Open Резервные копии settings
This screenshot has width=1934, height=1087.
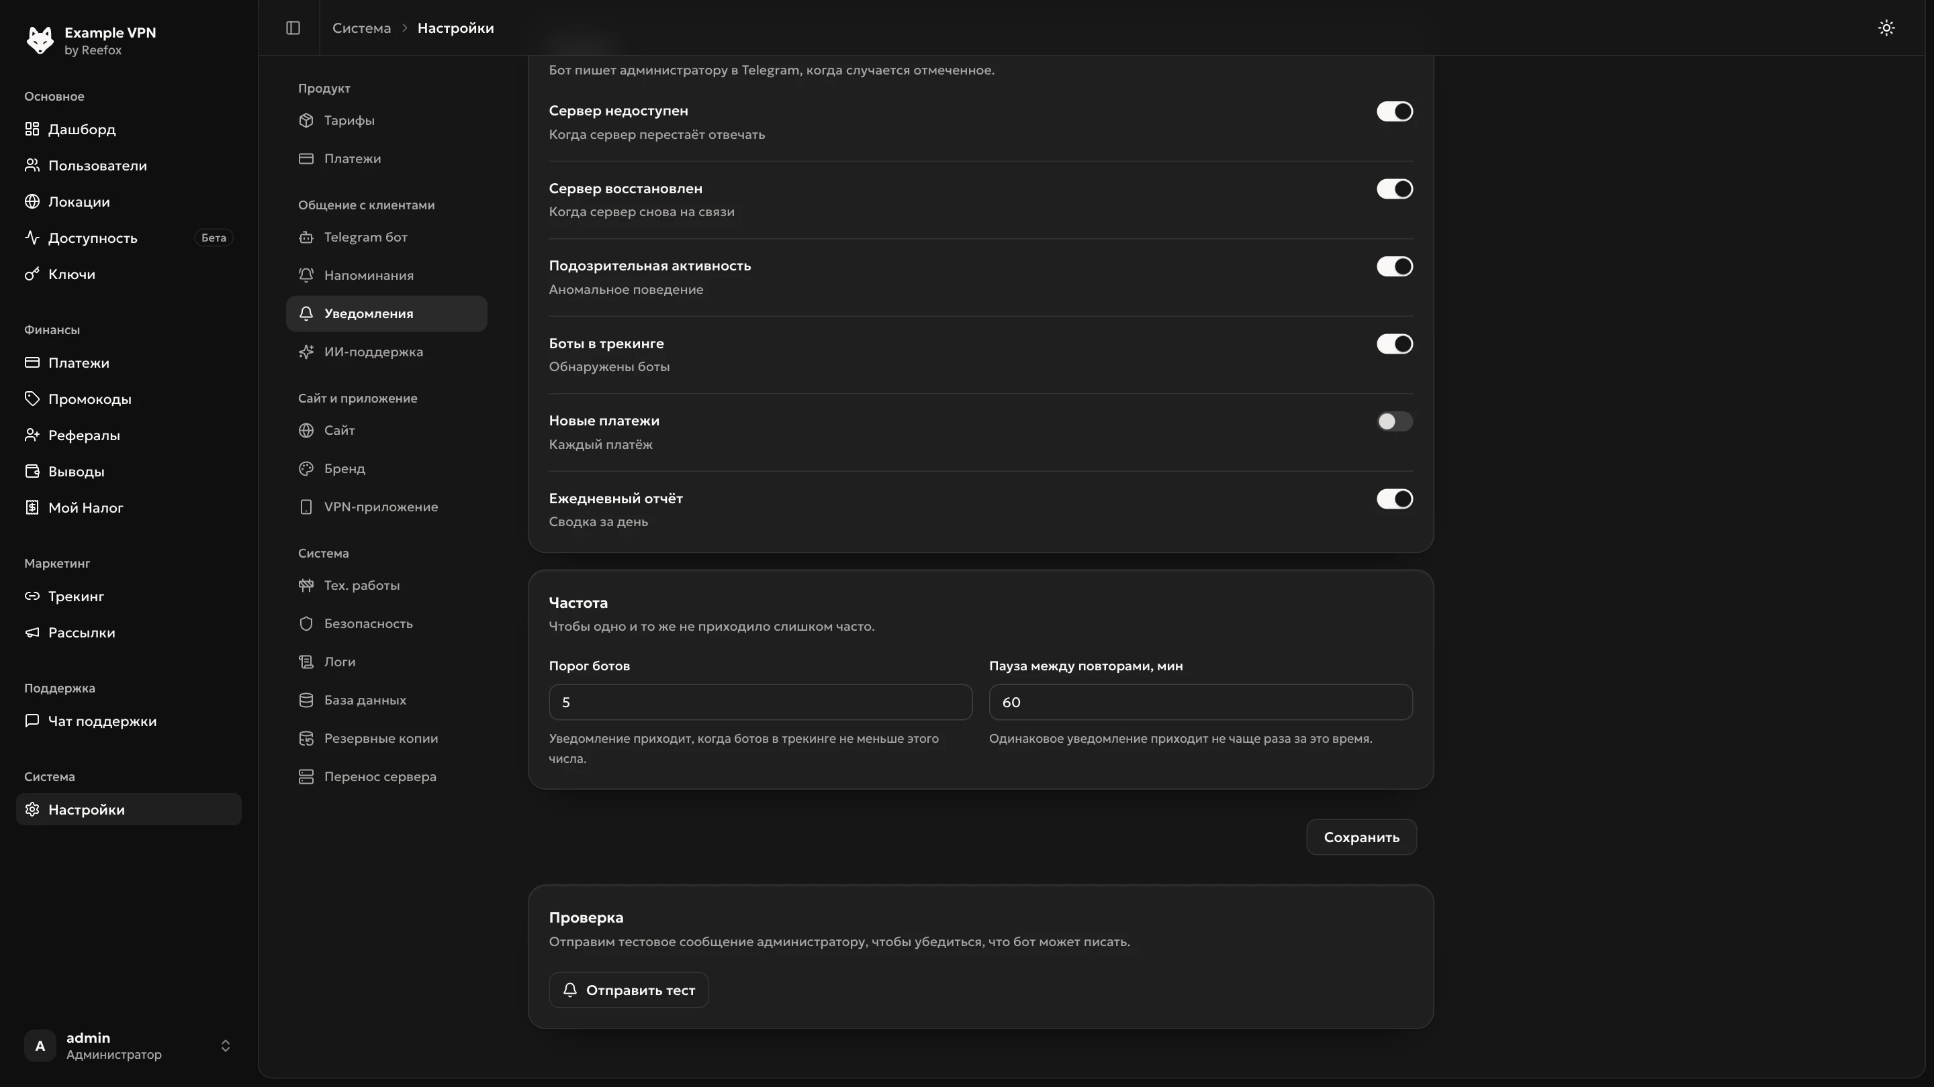pos(387,738)
